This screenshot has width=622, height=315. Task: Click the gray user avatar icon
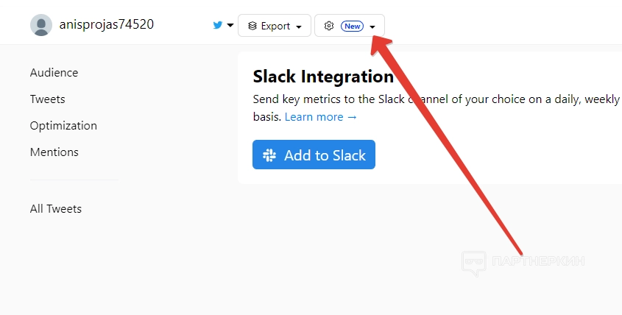coord(41,25)
